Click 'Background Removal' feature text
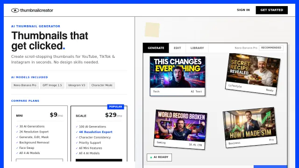 tap(34, 142)
